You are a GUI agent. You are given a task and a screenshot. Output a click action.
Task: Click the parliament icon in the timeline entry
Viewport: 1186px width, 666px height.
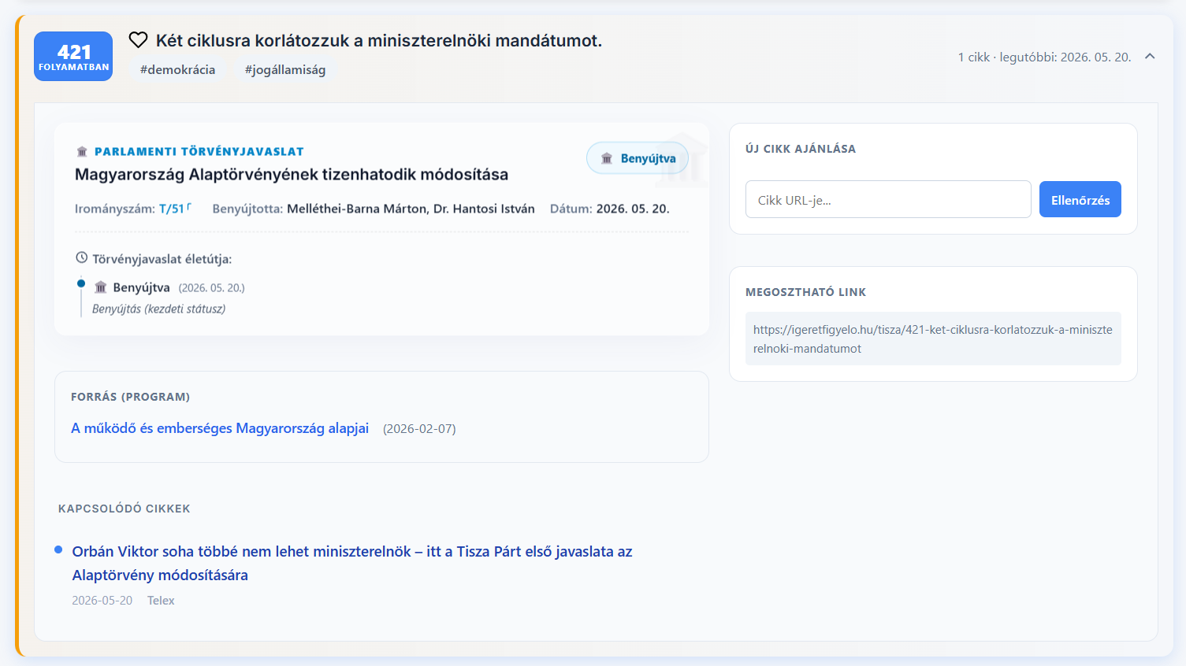pyautogui.click(x=101, y=287)
